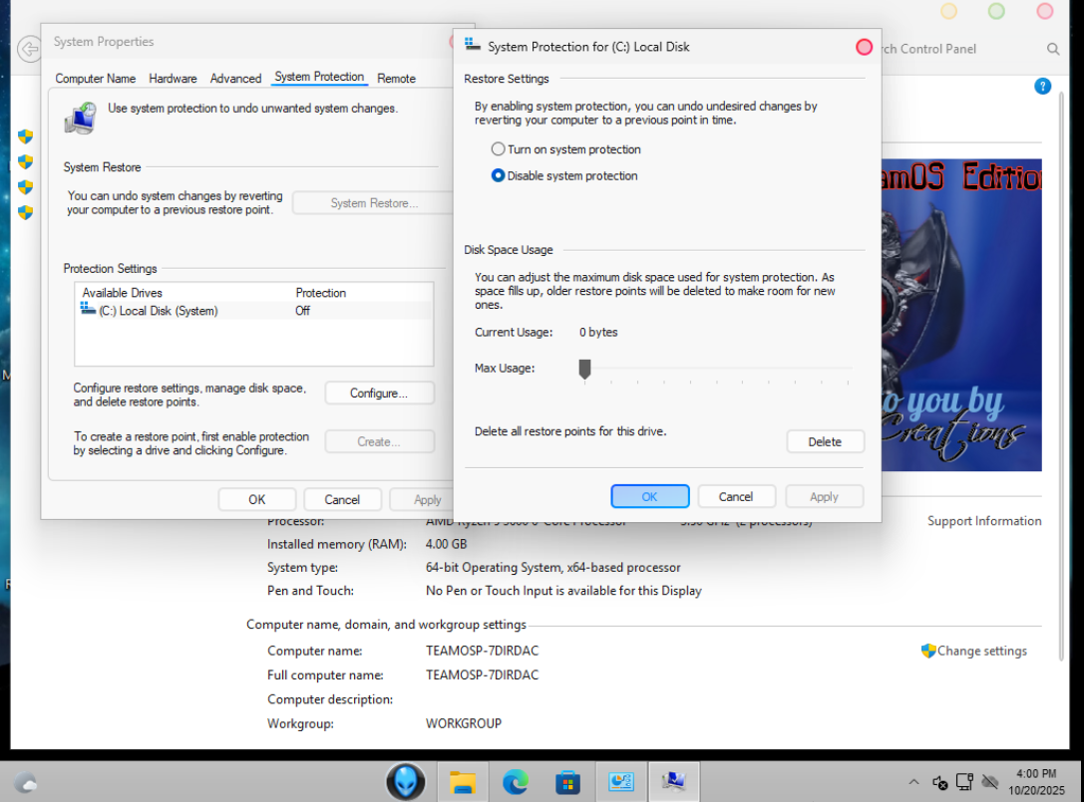Go to the Remote tab
The image size is (1084, 802).
pyautogui.click(x=396, y=79)
